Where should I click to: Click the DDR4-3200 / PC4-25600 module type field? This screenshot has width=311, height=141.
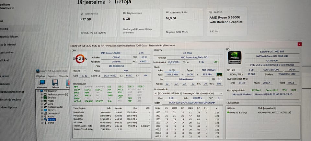point(192,103)
